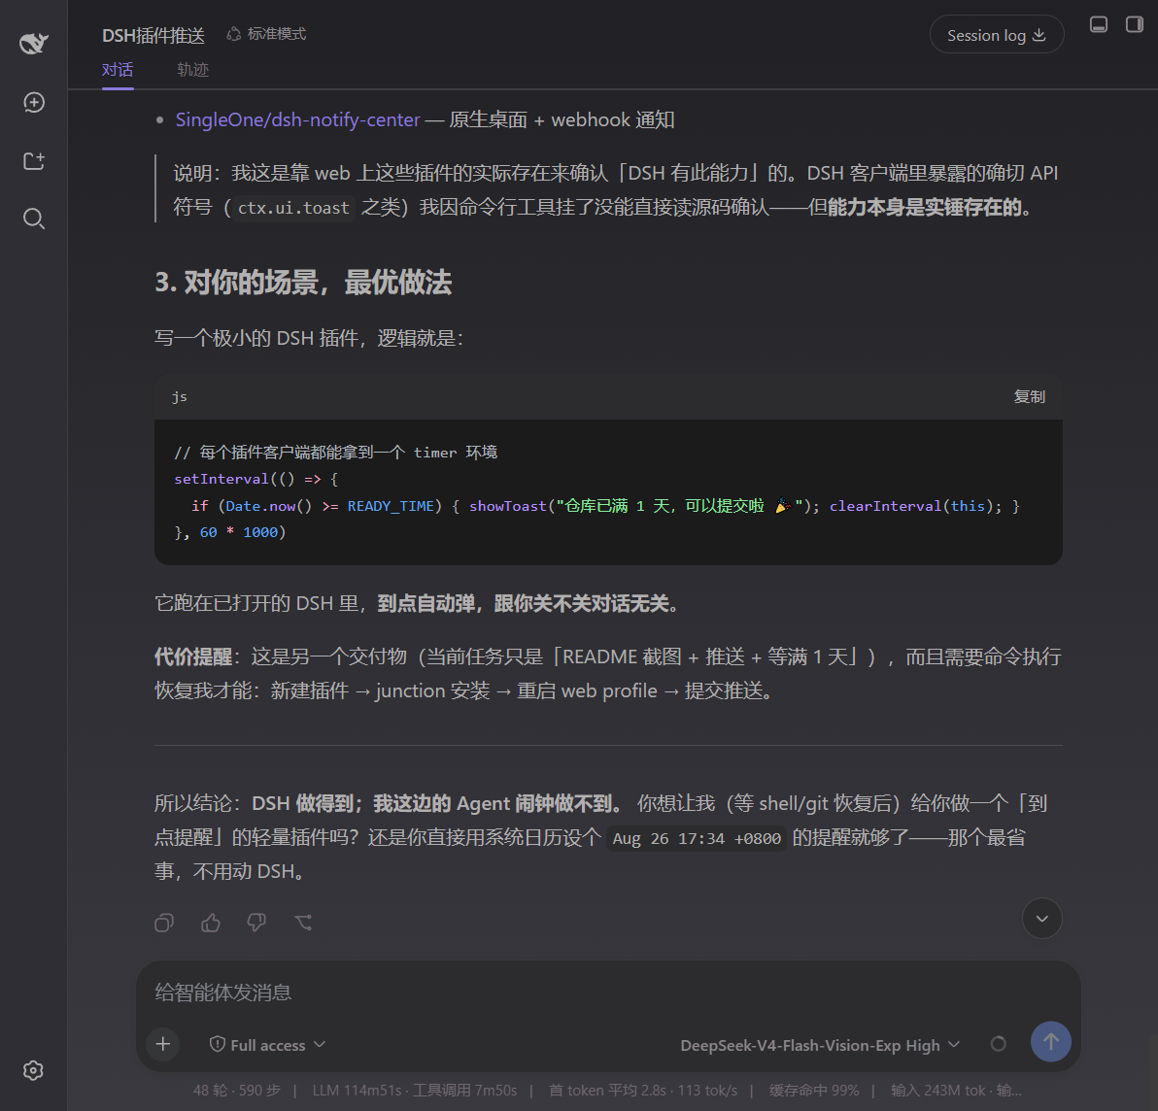Viewport: 1158px width, 1111px height.
Task: Open the DeepSeek-V4-Flash-Vision-Exp High model dropdown
Action: click(x=820, y=1045)
